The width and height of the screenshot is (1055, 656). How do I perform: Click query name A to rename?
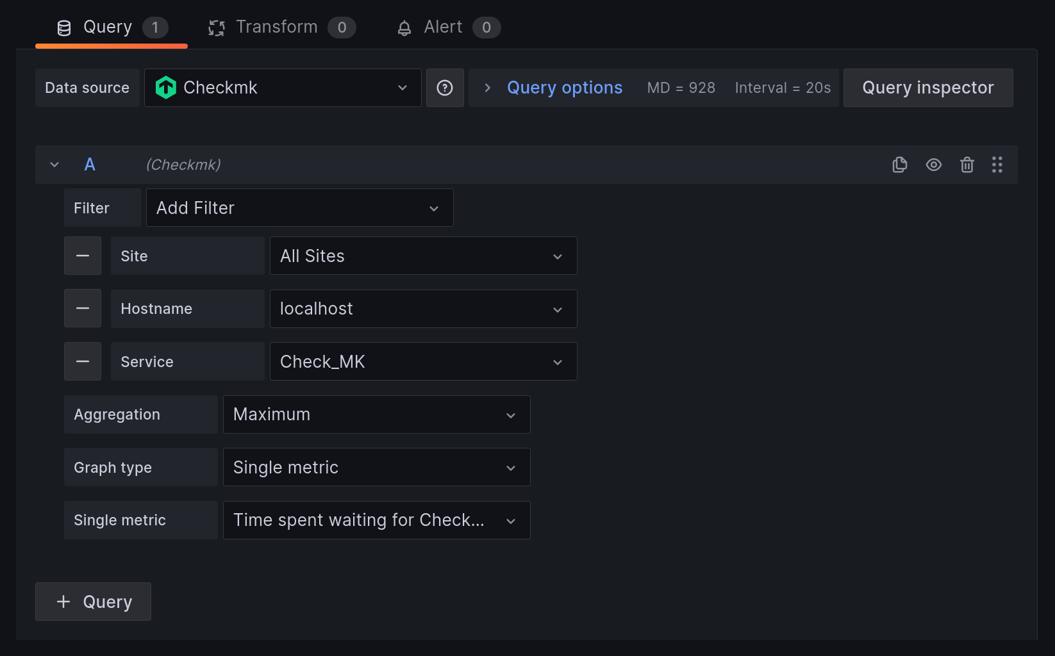(x=90, y=165)
